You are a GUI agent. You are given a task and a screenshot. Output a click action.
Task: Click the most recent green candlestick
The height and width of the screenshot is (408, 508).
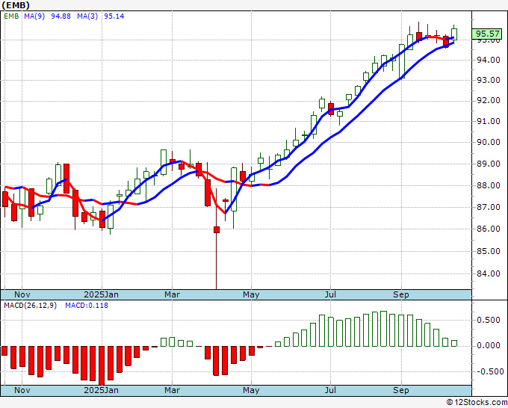pyautogui.click(x=454, y=34)
